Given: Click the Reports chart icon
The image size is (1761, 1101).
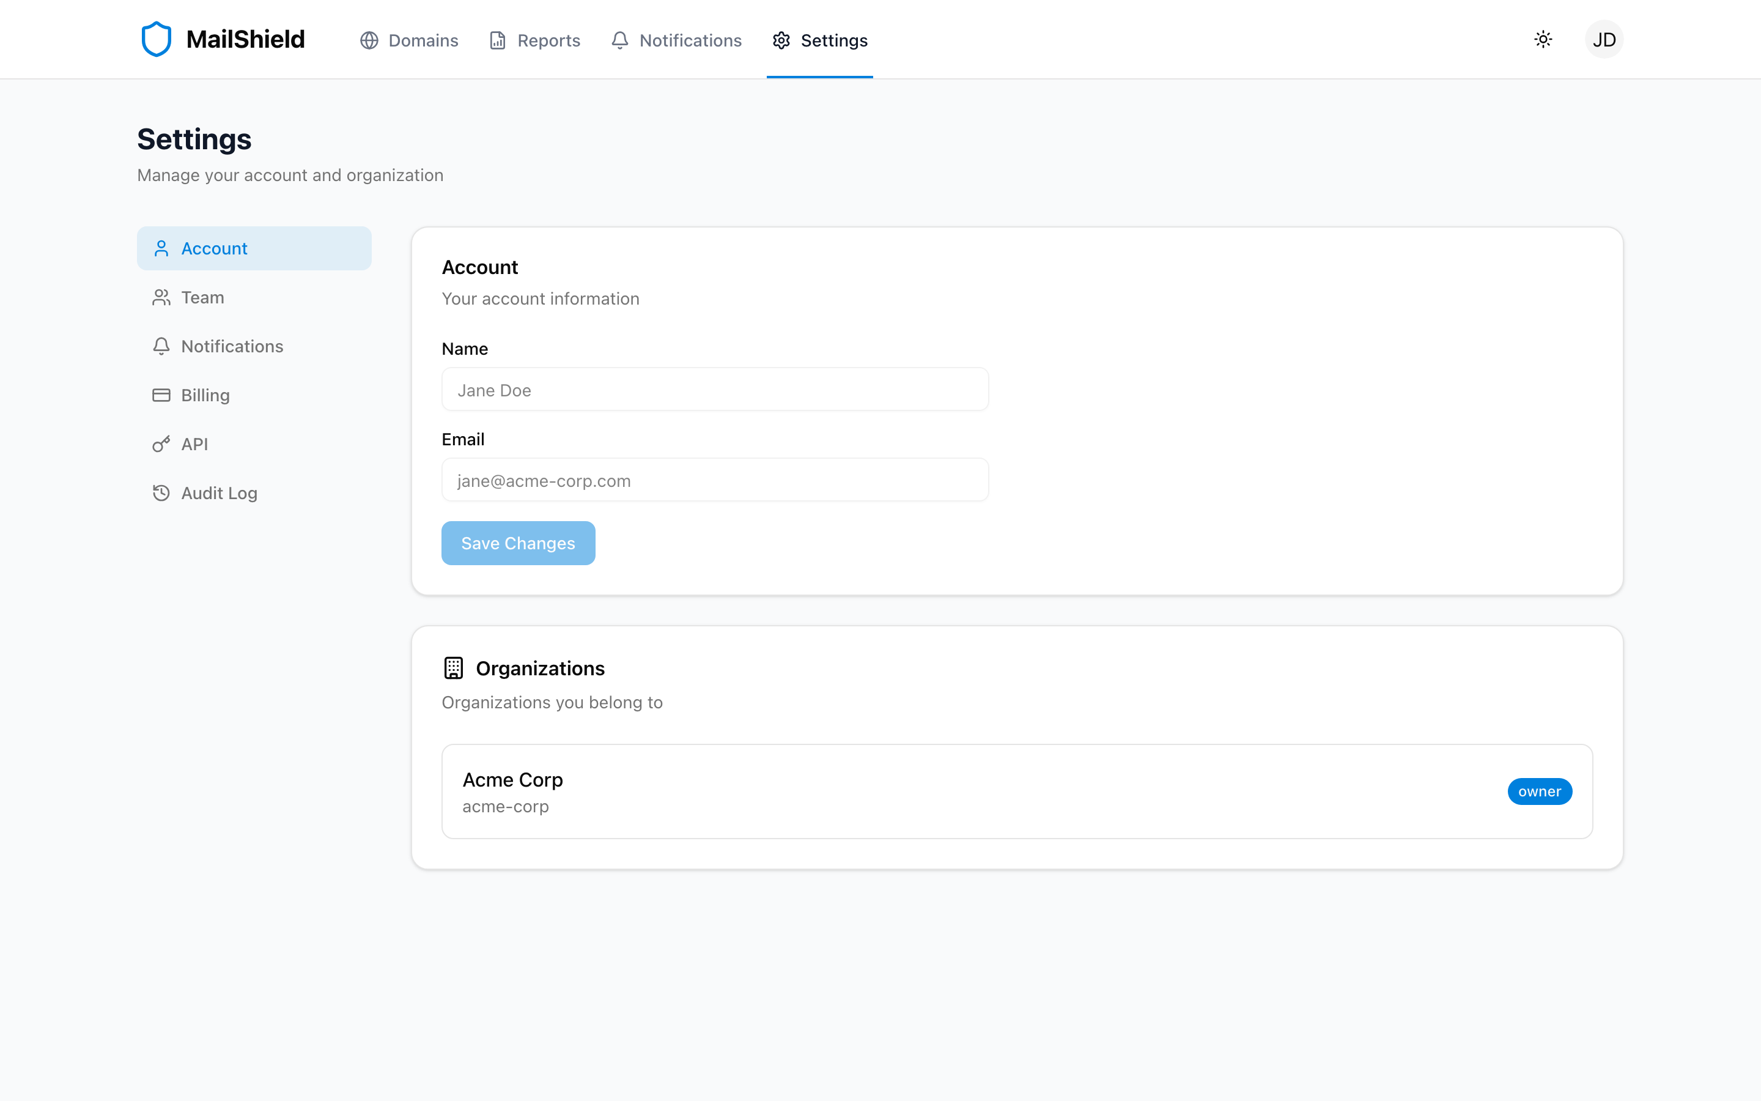Looking at the screenshot, I should (497, 41).
